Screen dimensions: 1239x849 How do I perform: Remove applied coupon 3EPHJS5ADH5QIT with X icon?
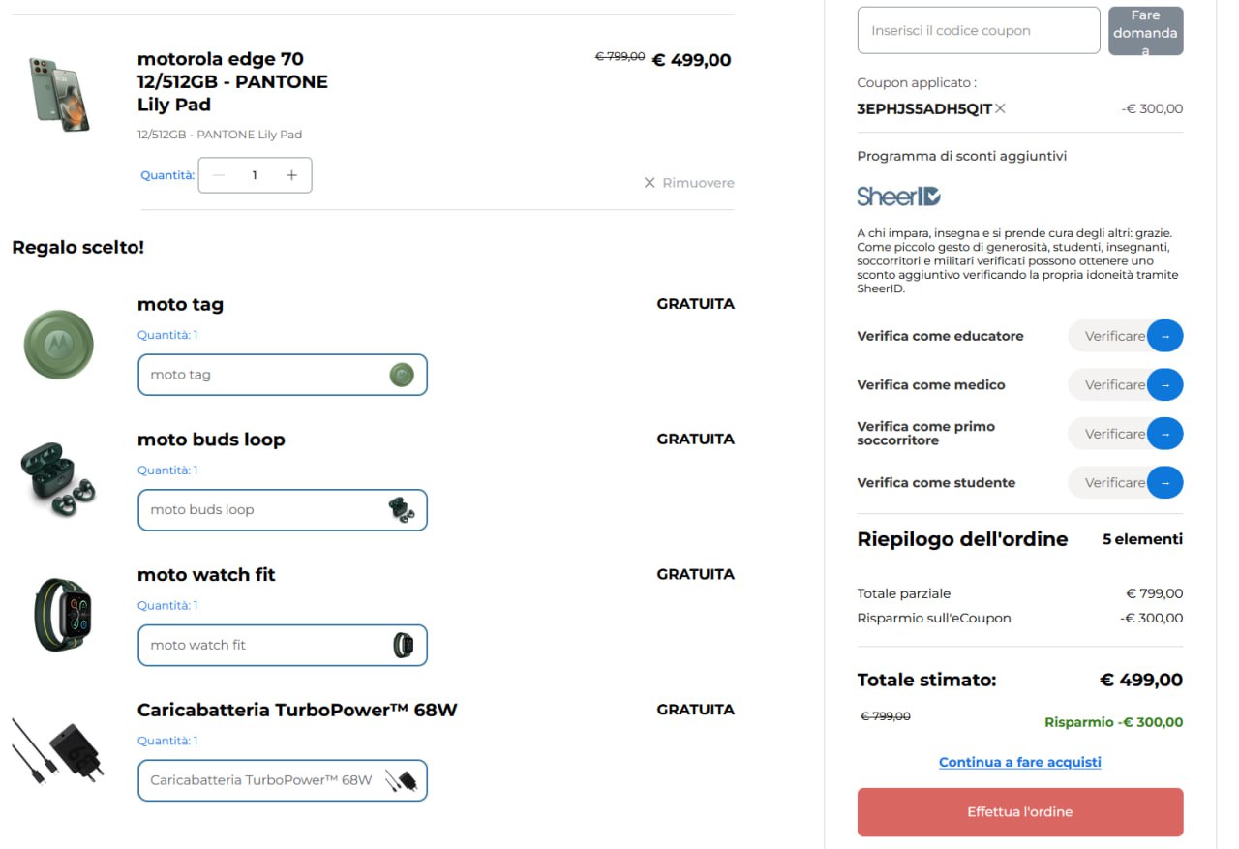click(x=1000, y=108)
